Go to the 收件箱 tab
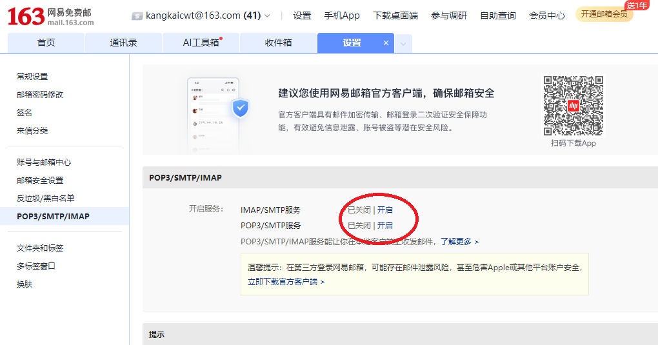Viewport: 658px width, 345px height. 278,43
